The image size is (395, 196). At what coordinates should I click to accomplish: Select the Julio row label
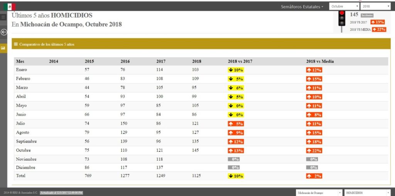[21, 123]
